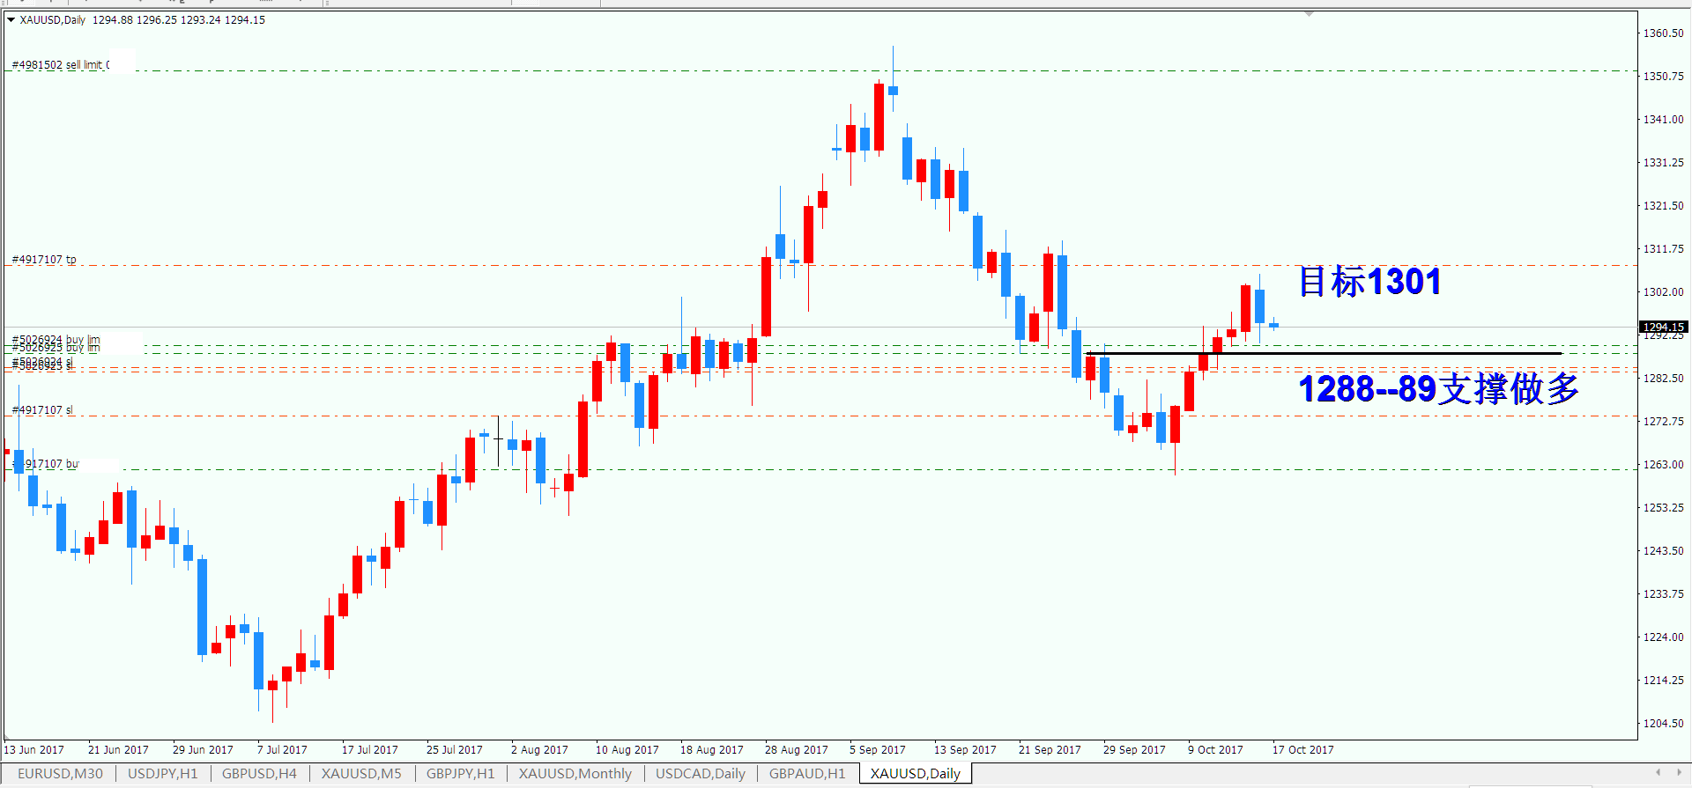Click the 1224.00 price scale value
Screen dimensions: 1692x788
(x=1663, y=637)
